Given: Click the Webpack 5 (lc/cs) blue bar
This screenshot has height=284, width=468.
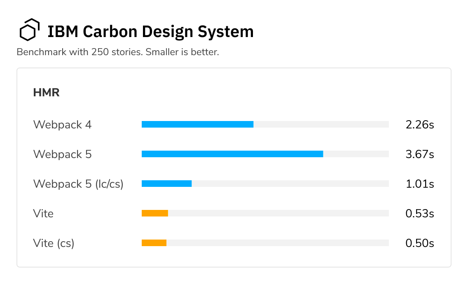Looking at the screenshot, I should point(166,184).
